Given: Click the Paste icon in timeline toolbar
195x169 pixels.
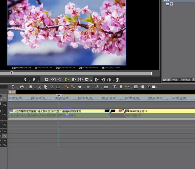Looking at the screenshot, I should click(x=52, y=87).
